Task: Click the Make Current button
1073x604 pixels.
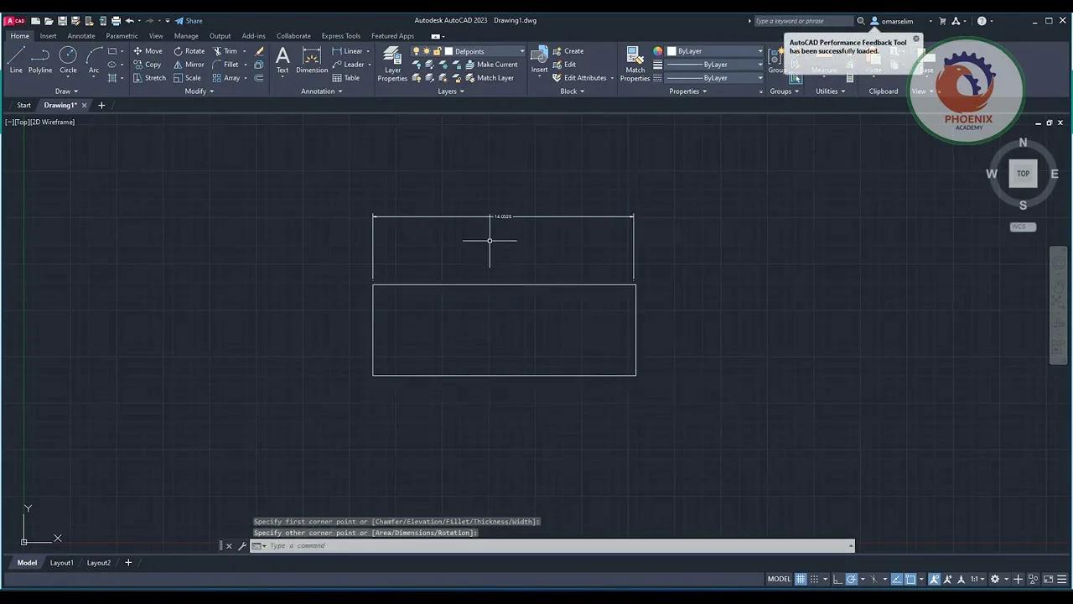Action: click(490, 65)
